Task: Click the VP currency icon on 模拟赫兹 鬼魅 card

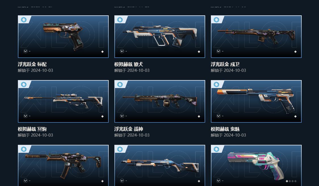Action: coord(218,116)
